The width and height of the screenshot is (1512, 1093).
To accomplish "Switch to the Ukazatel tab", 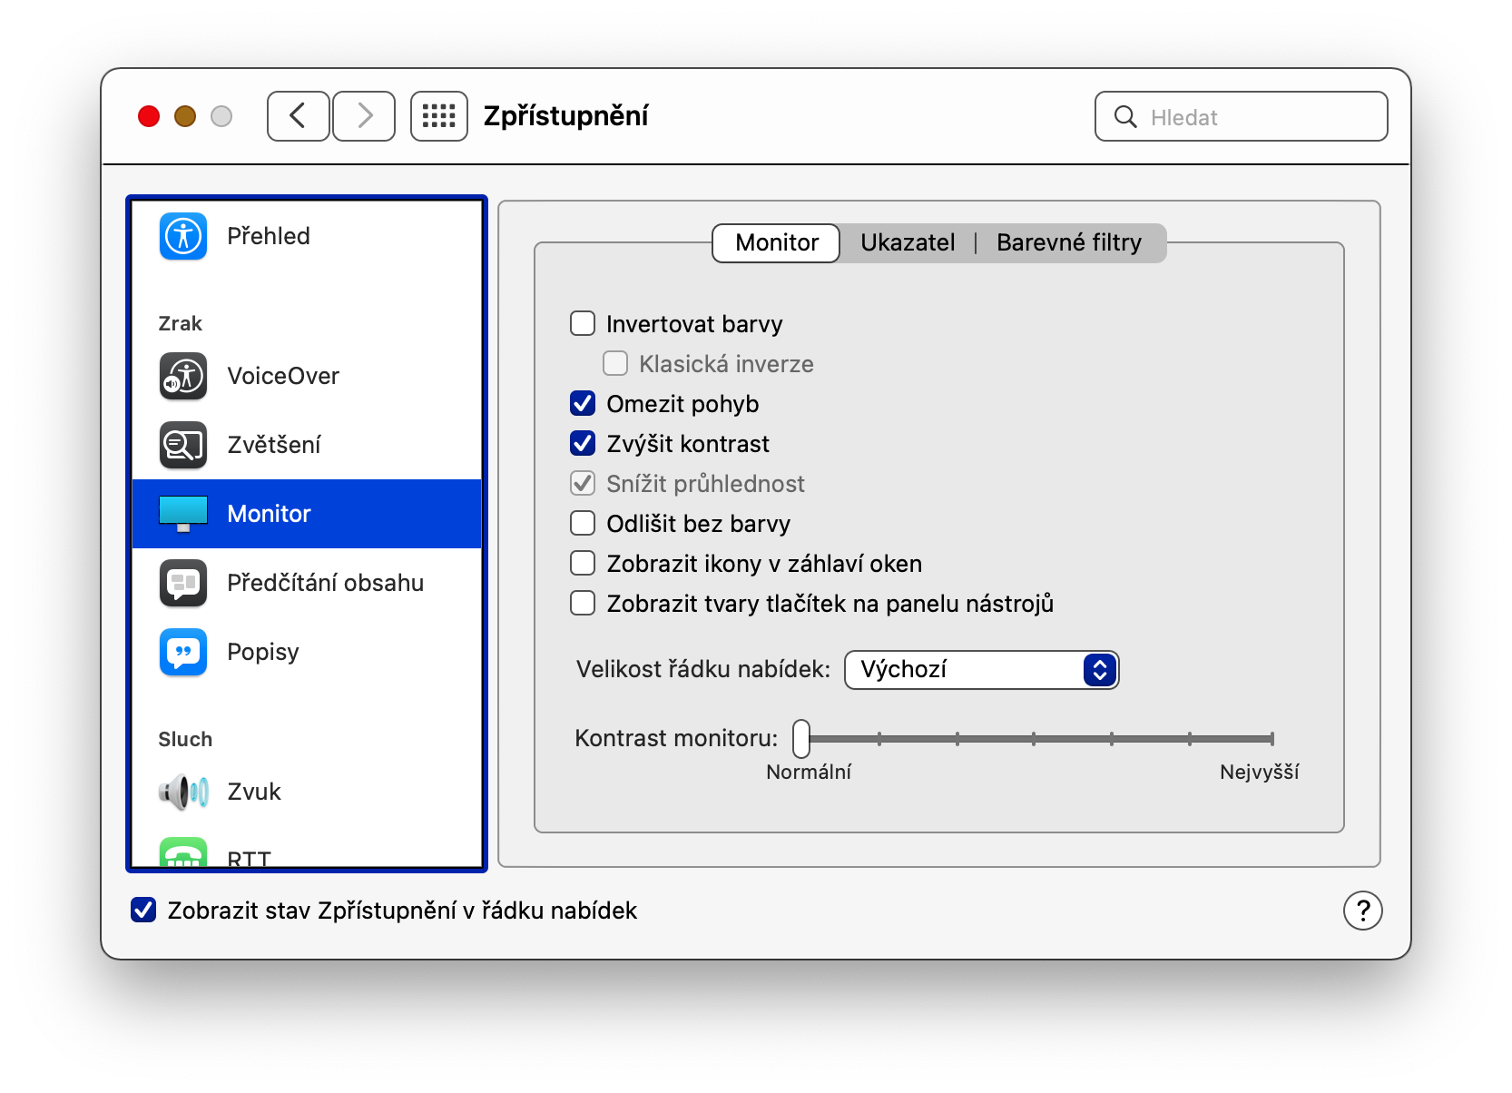I will (908, 242).
